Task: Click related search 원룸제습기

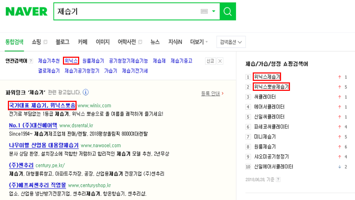Action: pos(93,61)
